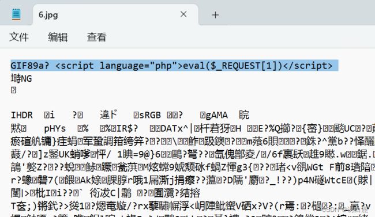Close the 6.jpg tab

pyautogui.click(x=183, y=14)
